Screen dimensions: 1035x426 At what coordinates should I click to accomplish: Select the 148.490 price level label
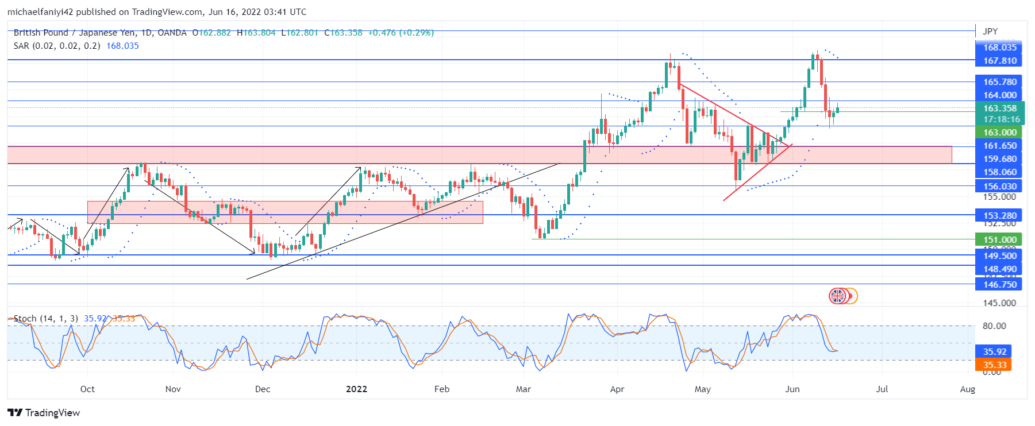tap(999, 269)
